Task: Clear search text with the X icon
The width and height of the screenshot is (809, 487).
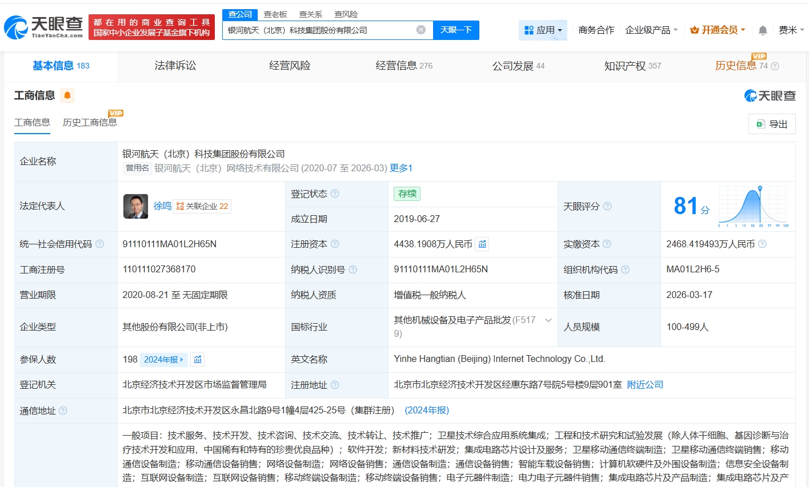Action: [x=421, y=30]
